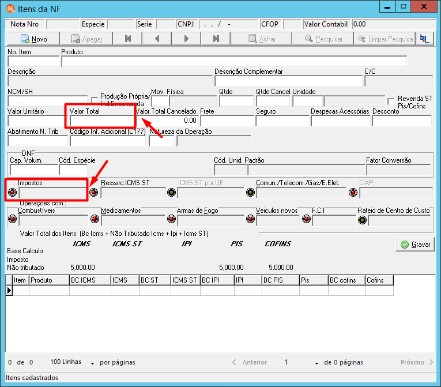Focus the Produto field

[x=234, y=61]
